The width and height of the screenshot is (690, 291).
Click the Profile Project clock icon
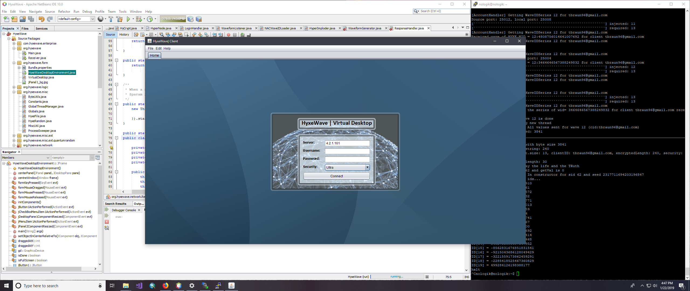point(150,19)
